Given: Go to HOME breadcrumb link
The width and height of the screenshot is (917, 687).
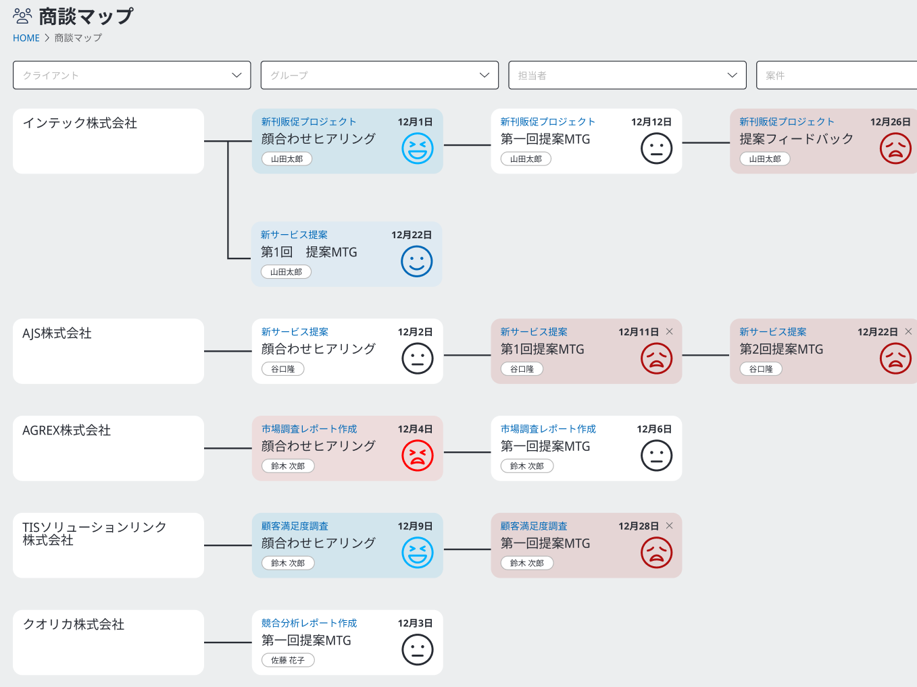Looking at the screenshot, I should click(x=26, y=38).
